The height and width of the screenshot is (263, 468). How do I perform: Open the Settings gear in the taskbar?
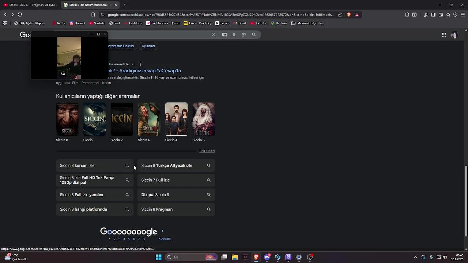(299, 257)
